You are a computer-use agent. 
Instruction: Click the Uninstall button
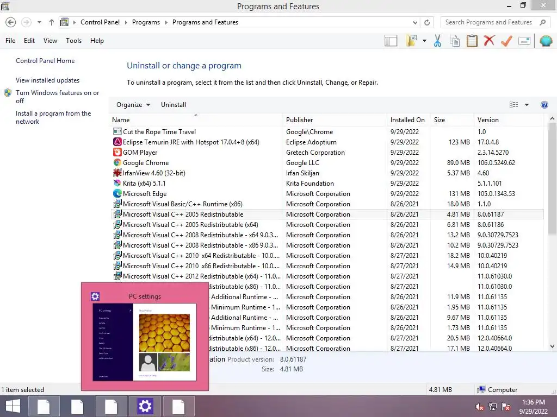pyautogui.click(x=174, y=105)
